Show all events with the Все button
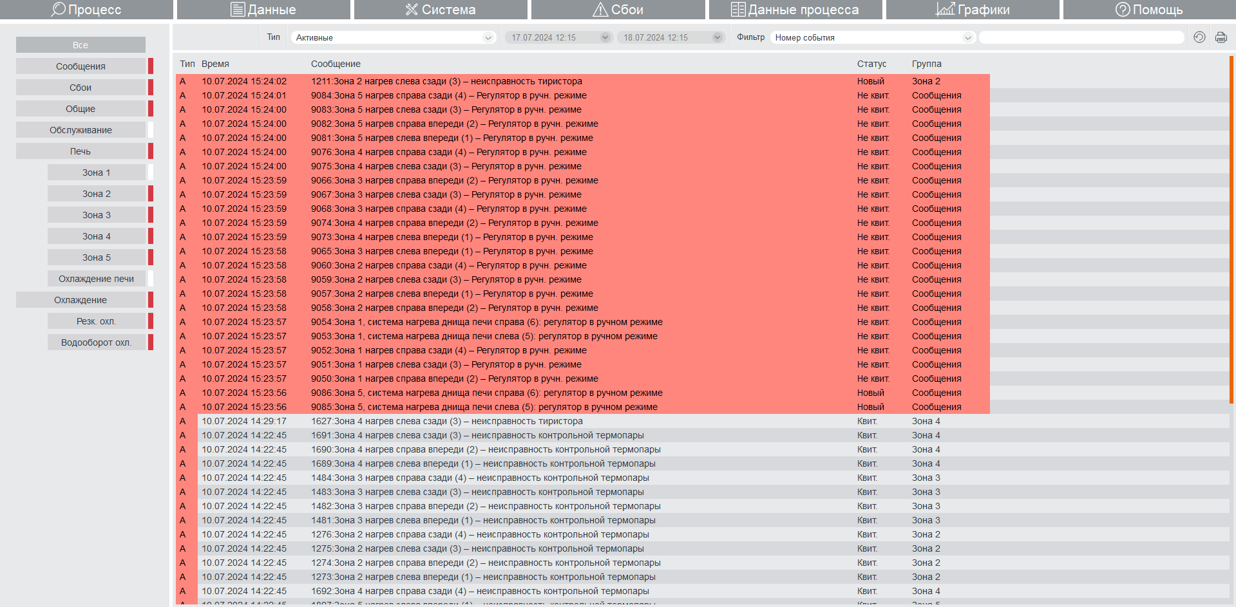The height and width of the screenshot is (607, 1236). coord(81,45)
